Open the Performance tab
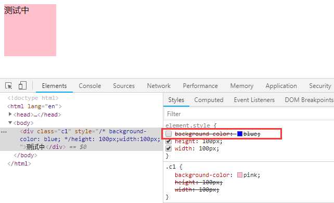The height and width of the screenshot is (203, 334). click(200, 86)
